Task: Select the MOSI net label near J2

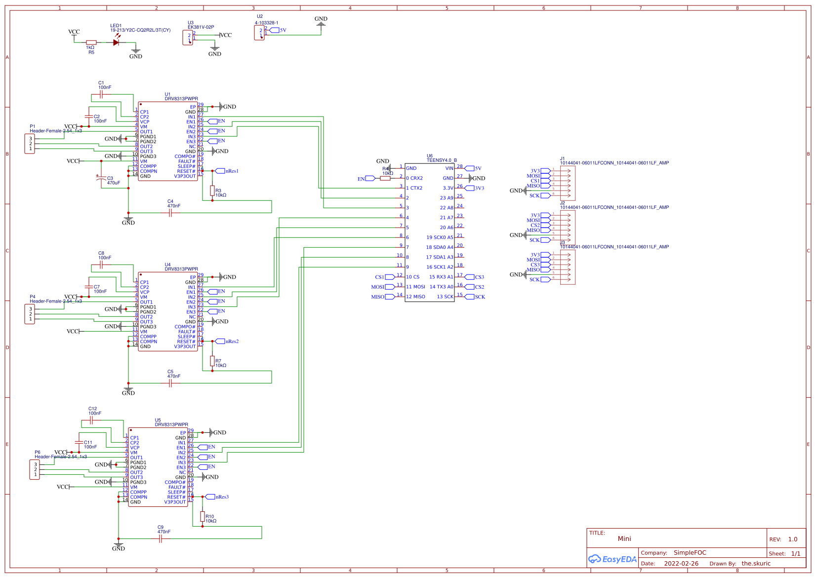Action: click(x=534, y=219)
